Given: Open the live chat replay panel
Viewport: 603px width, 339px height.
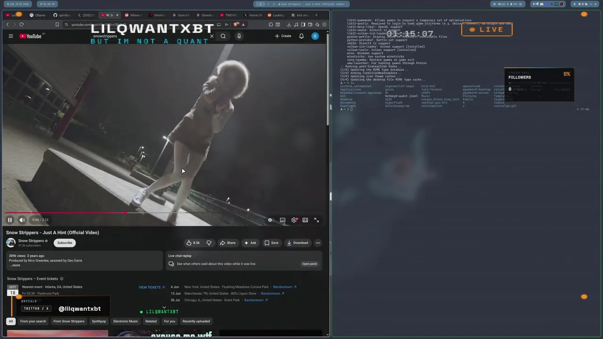Looking at the screenshot, I should pyautogui.click(x=310, y=264).
